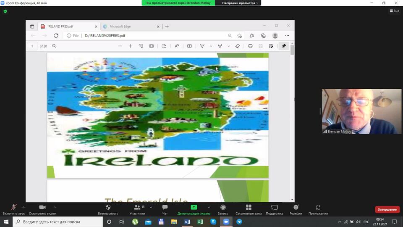This screenshot has height=227, width=403.
Task: Click PDF page number field
Action: (x=32, y=46)
